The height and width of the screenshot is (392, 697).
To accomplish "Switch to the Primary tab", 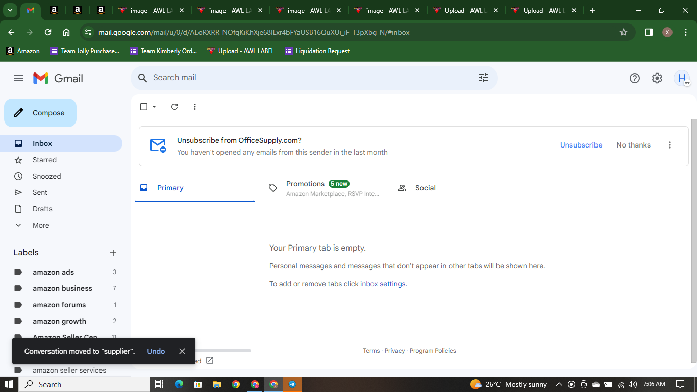I will pos(194,188).
